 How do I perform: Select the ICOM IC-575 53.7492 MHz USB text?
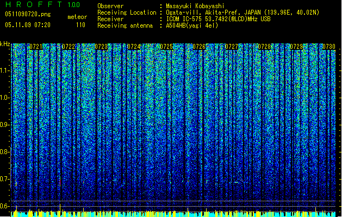(219, 19)
